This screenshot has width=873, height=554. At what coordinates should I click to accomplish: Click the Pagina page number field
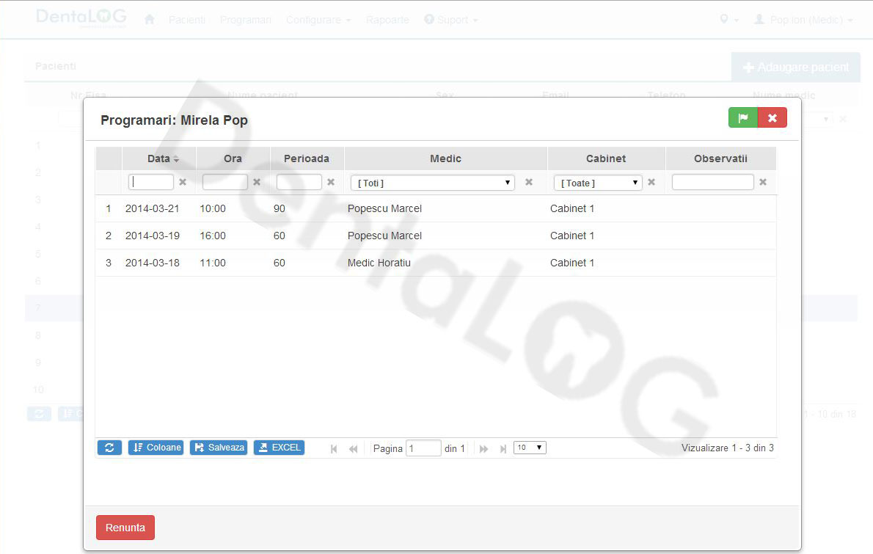pyautogui.click(x=423, y=448)
